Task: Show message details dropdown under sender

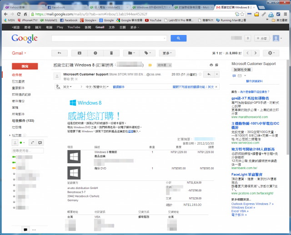Action: coord(76,79)
